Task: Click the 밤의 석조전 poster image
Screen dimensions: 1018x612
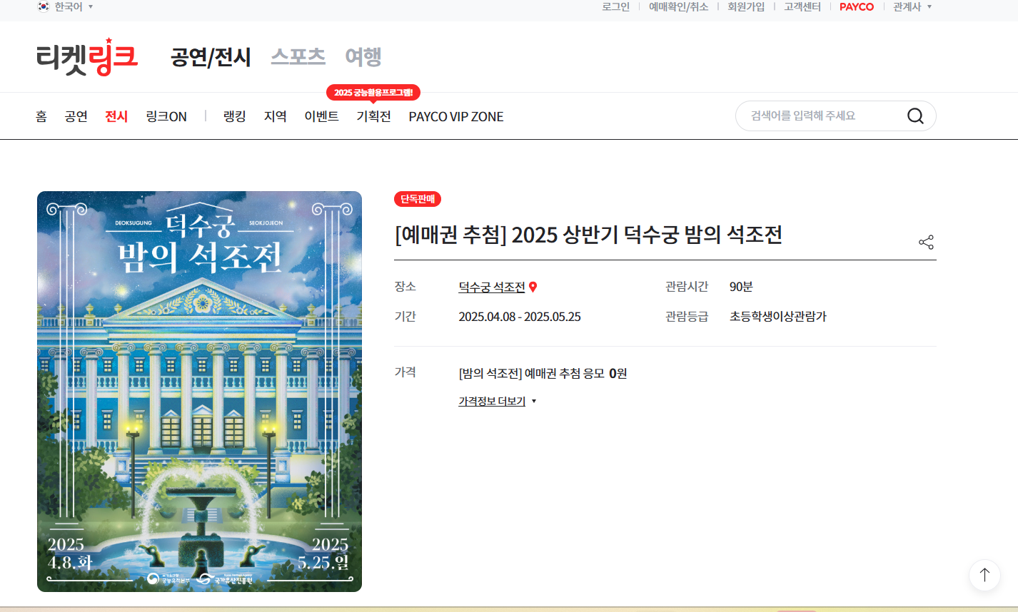Action: pos(199,392)
